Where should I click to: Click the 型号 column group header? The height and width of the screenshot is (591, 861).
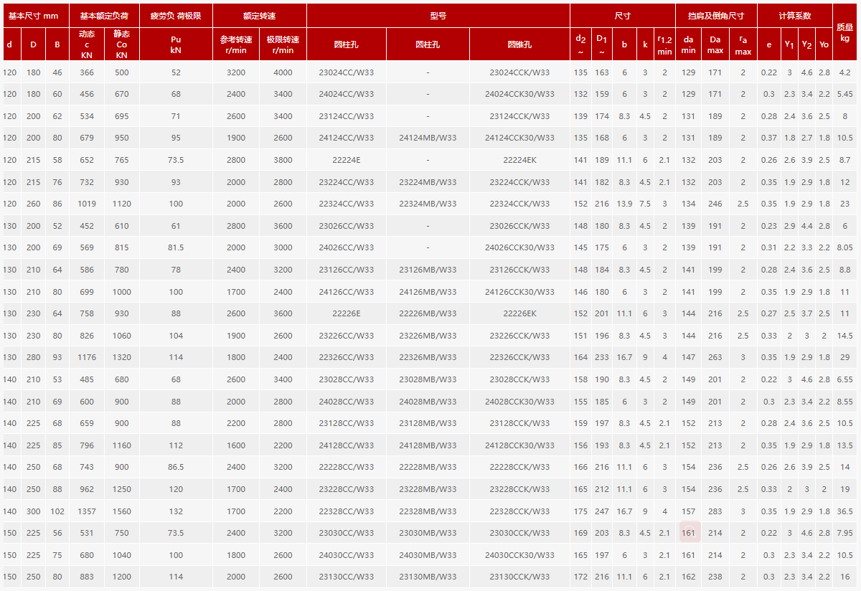[438, 15]
